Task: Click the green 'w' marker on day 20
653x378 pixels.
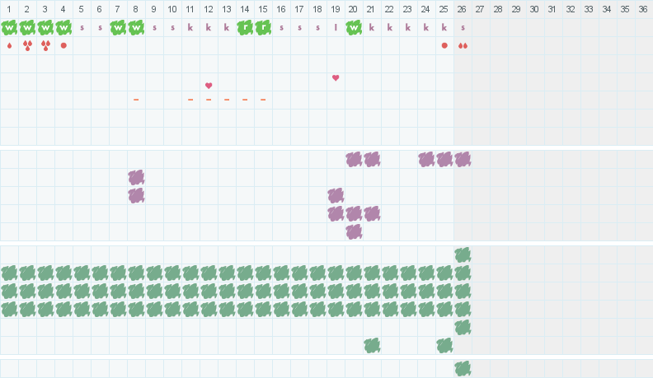Action: [x=354, y=27]
